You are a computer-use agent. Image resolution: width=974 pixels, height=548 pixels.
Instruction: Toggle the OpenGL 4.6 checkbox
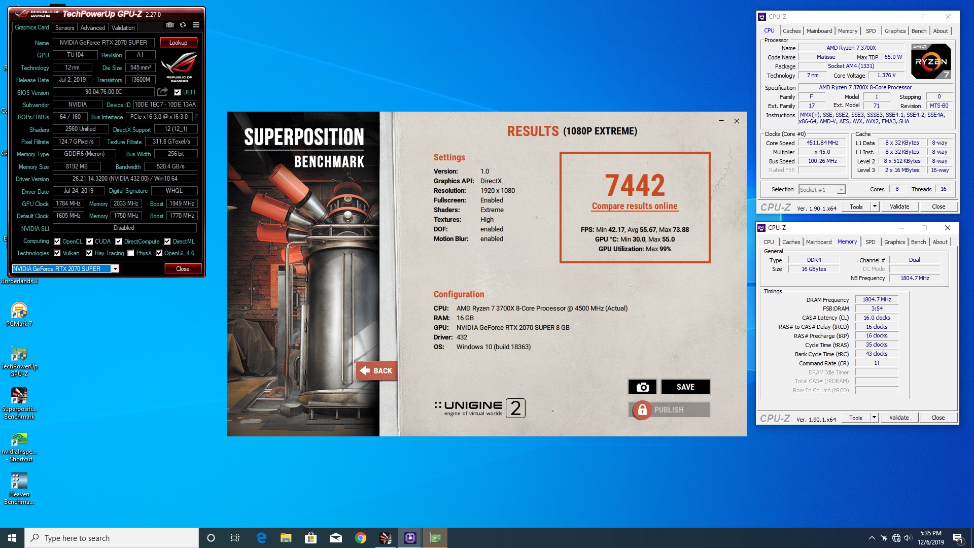point(159,253)
